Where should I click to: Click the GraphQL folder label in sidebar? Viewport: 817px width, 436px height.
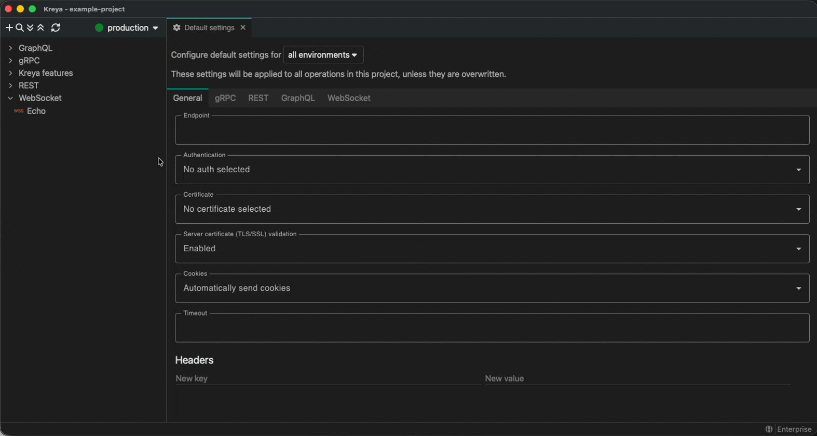[35, 48]
